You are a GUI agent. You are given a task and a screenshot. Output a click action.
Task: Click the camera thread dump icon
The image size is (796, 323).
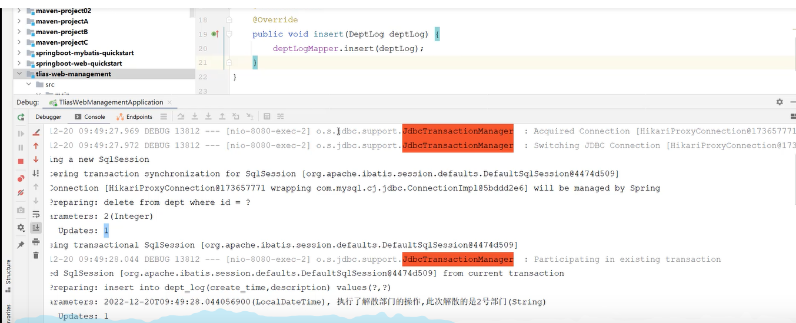(x=21, y=210)
